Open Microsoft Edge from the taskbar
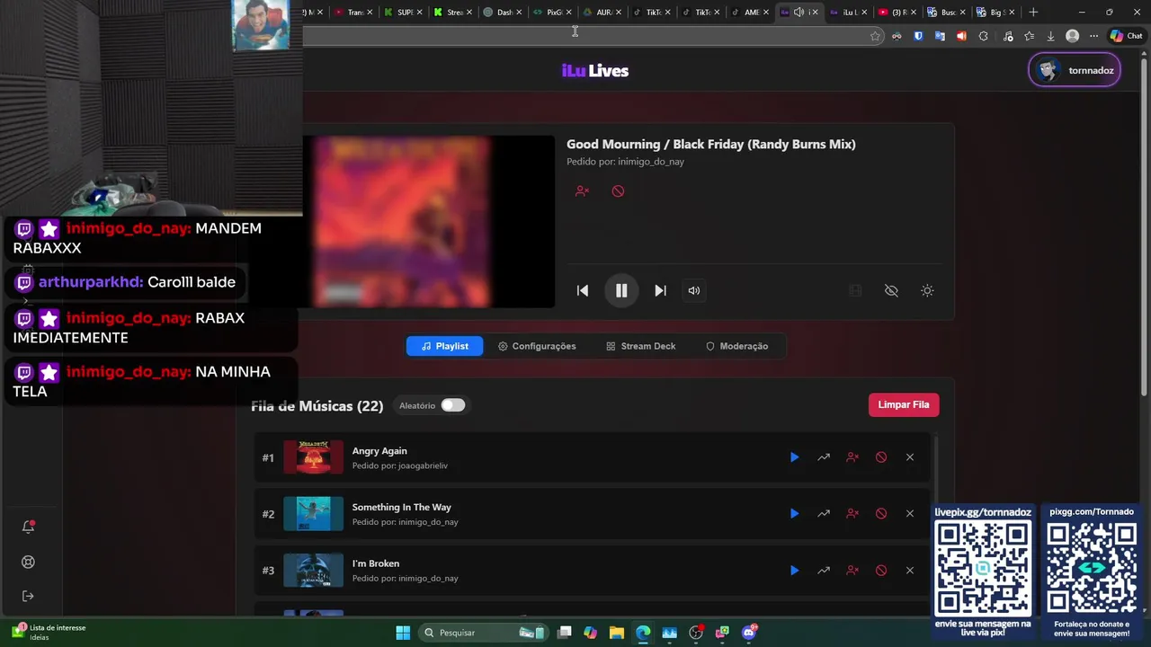Image resolution: width=1151 pixels, height=647 pixels. pyautogui.click(x=643, y=633)
